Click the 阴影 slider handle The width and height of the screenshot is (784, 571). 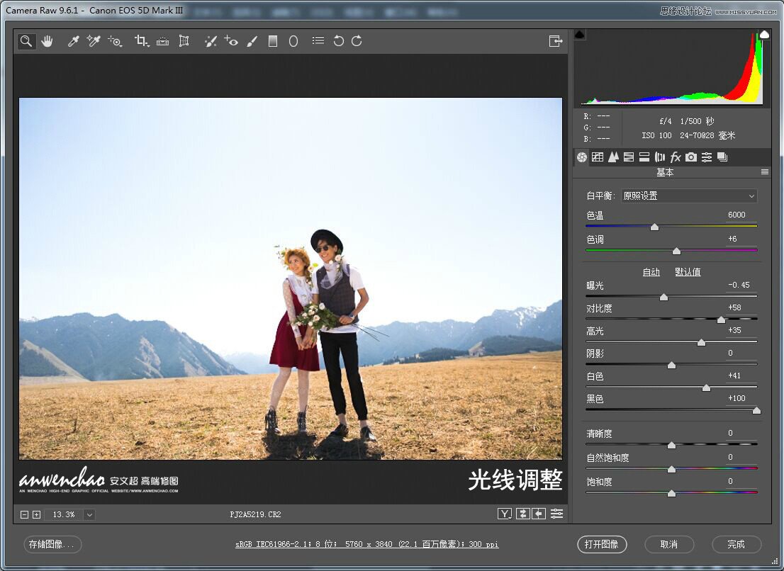[671, 365]
